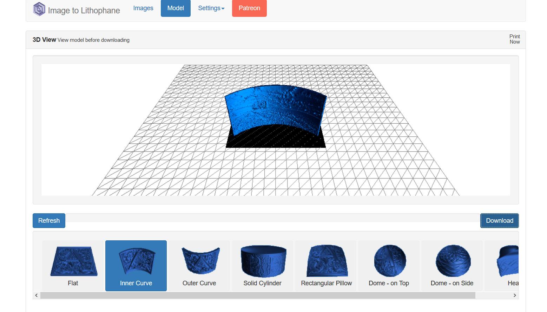Viewport: 547px width, 312px height.
Task: Open the Patreon link button
Action: tap(249, 8)
